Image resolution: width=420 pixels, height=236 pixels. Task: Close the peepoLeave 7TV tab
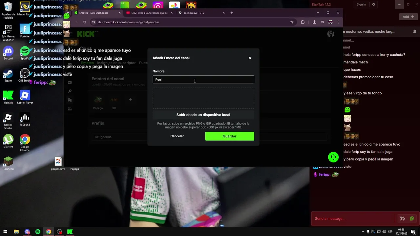[224, 13]
